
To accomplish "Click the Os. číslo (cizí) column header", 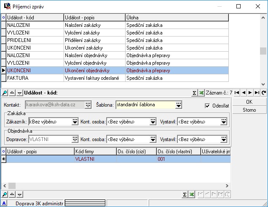I will pyautogui.click(x=137, y=152).
